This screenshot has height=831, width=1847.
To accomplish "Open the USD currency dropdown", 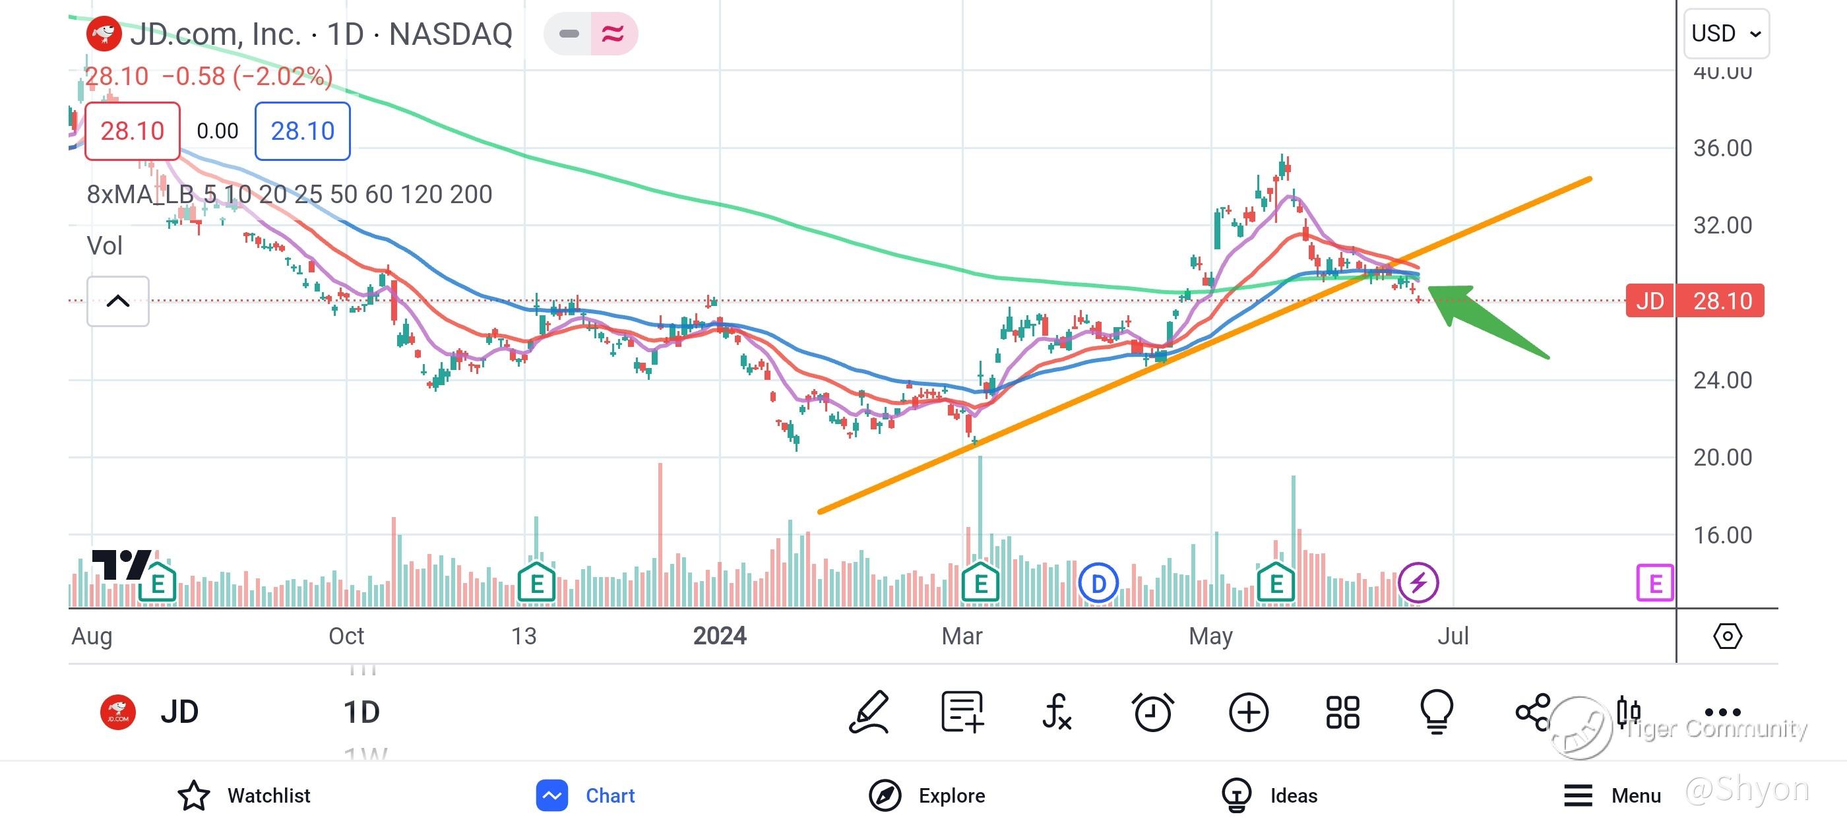I will click(1726, 34).
